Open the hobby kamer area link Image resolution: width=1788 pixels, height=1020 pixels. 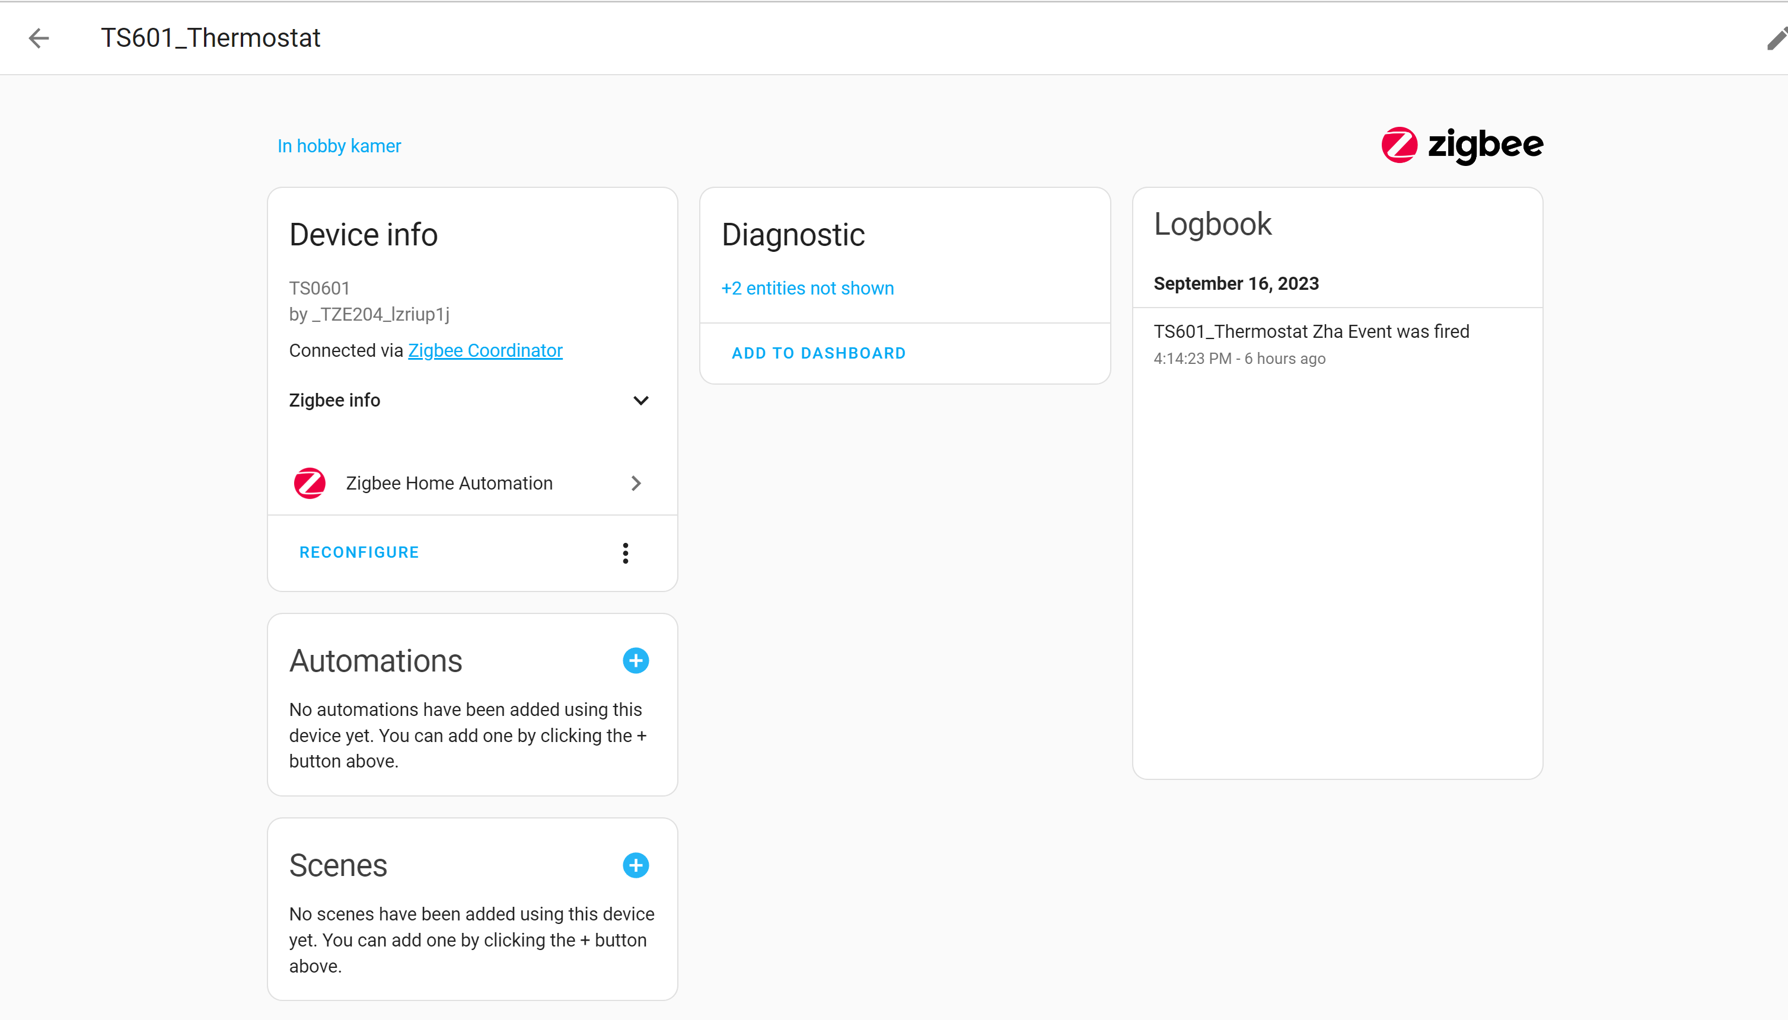click(x=339, y=146)
